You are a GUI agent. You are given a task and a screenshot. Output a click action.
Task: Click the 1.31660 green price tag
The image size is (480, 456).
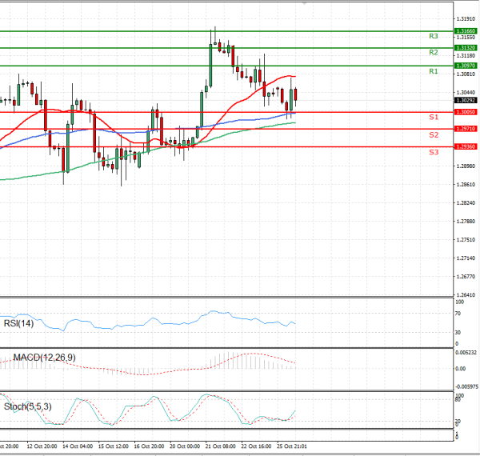tap(465, 31)
